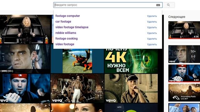Open the crab on beach video thumbnail
The height and width of the screenshot is (112, 200).
click(x=77, y=61)
